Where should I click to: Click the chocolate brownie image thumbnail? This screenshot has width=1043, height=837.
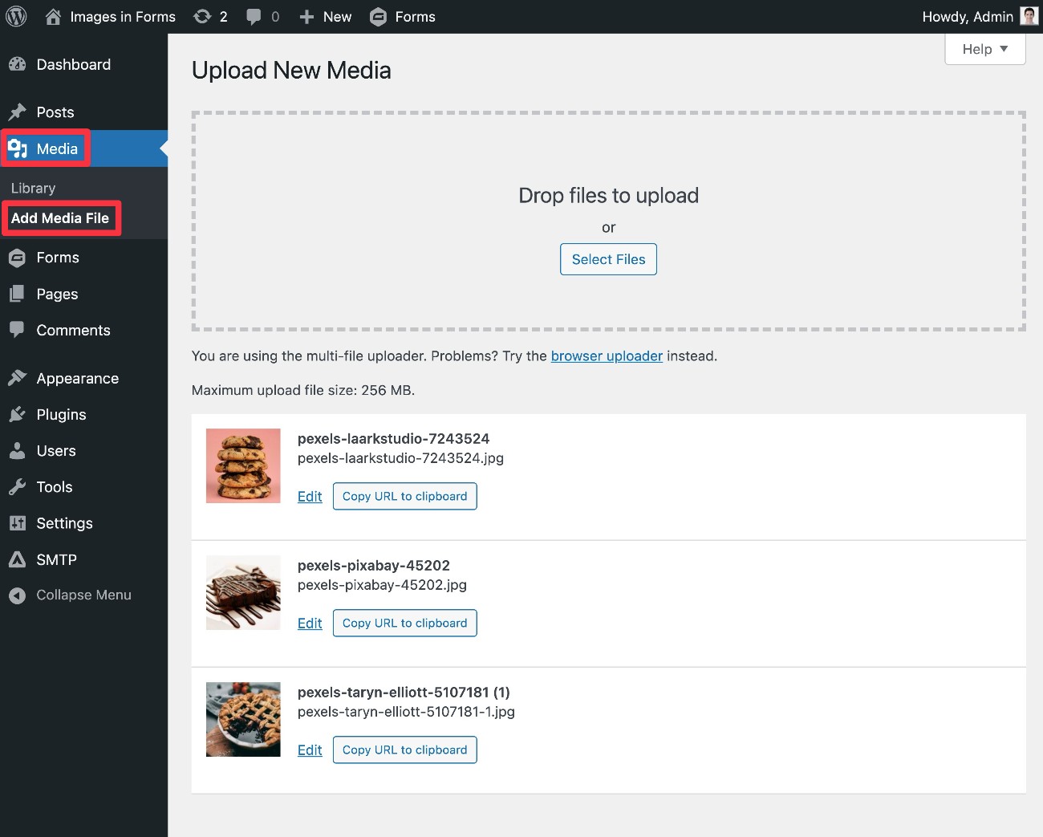(x=242, y=592)
